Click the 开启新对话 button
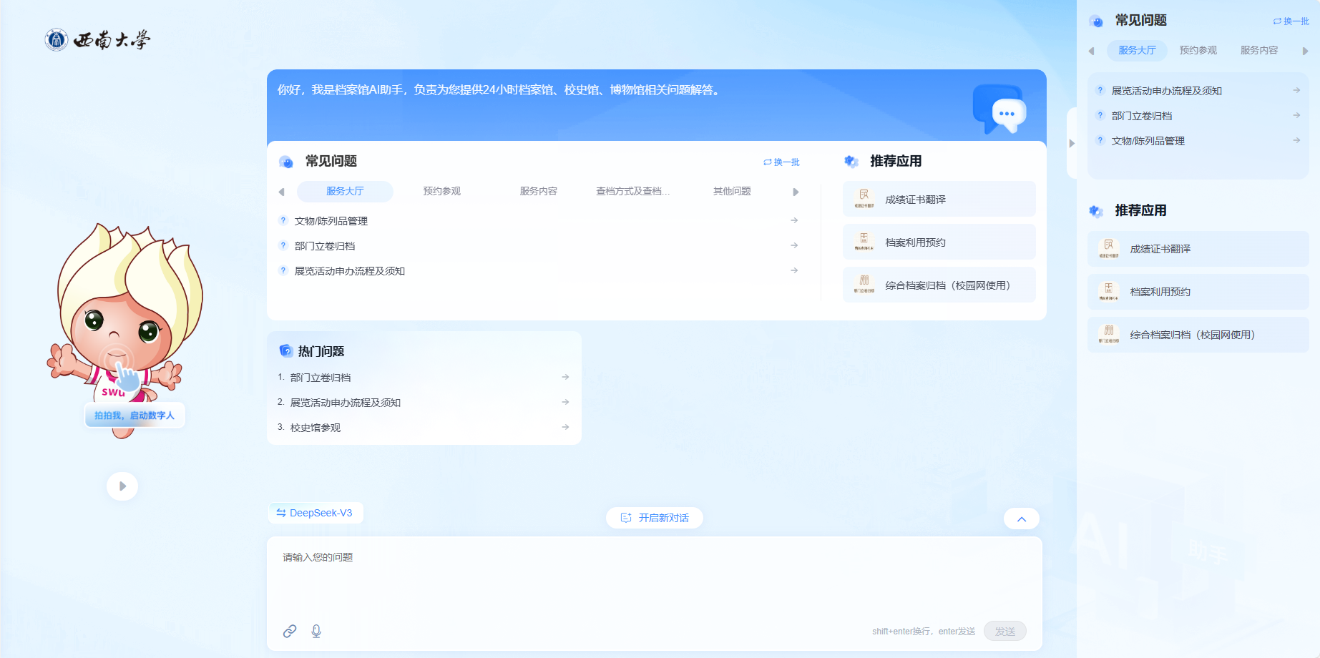The image size is (1320, 658). (x=654, y=517)
